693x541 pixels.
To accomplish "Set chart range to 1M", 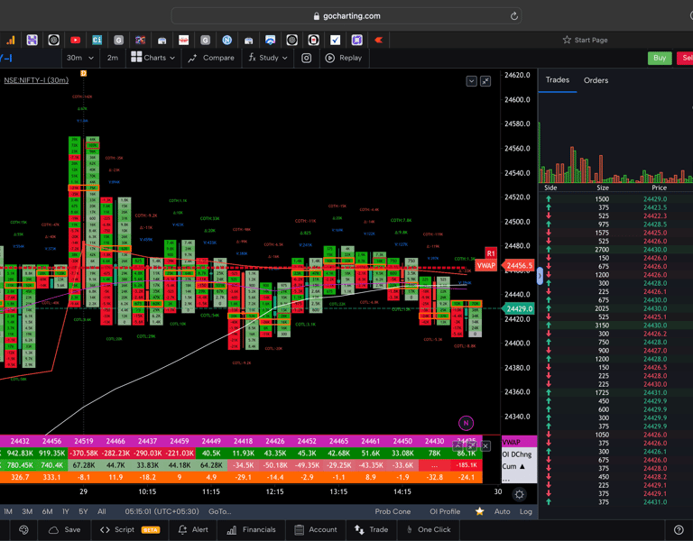I will coord(8,511).
